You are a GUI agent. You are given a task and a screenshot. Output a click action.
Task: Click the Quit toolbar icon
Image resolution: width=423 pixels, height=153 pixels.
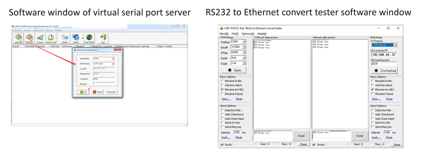103,38
